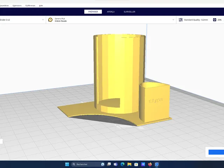Switch to the PRÉPARER stage tab

point(93,12)
